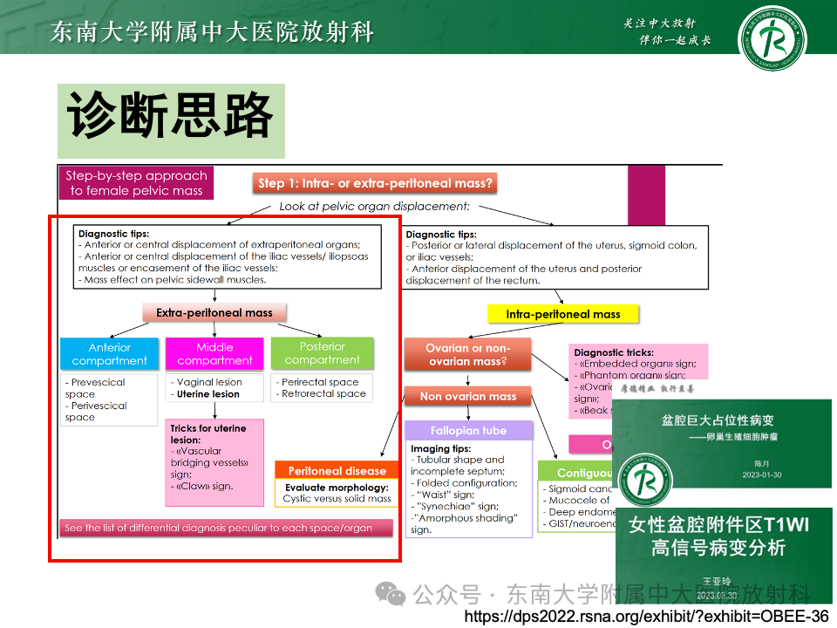Click the "Synechiae" sign text
Viewport: 837px width, 628px height.
coord(455,507)
